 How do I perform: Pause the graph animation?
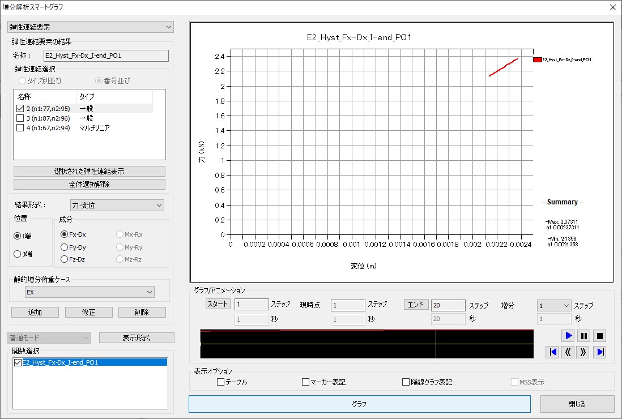click(x=584, y=336)
